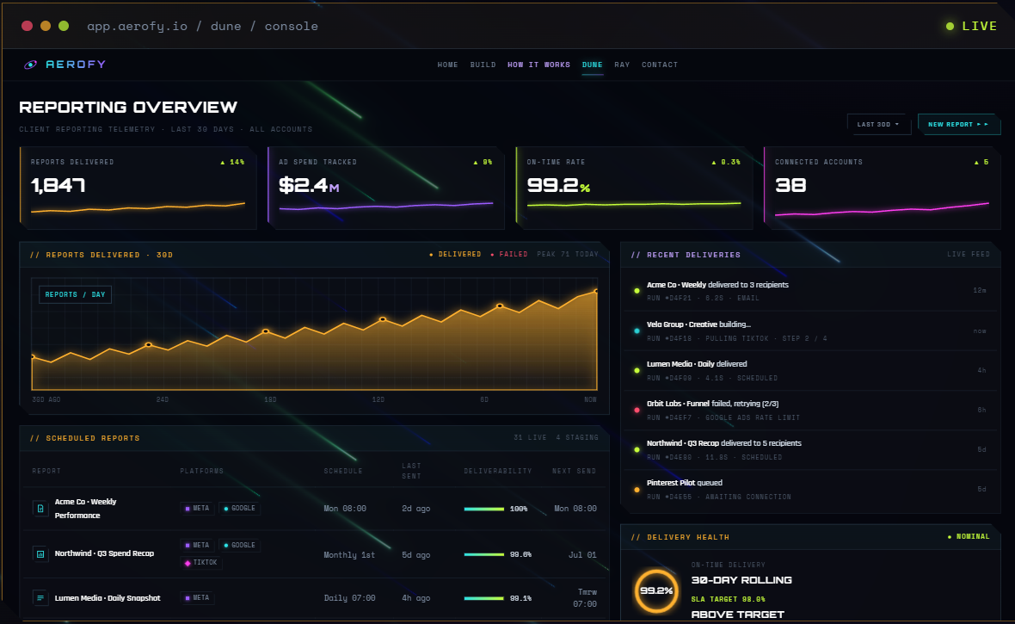Click the green LIVE indicator dot

pos(950,27)
